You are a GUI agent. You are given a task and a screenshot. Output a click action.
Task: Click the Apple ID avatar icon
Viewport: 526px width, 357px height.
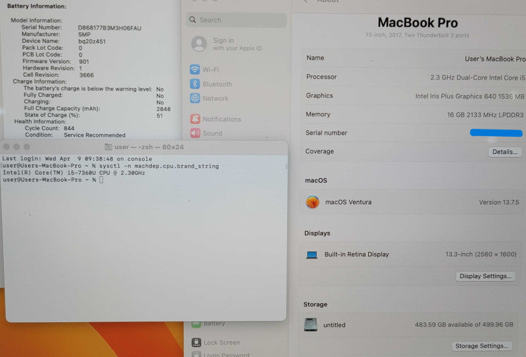click(199, 43)
